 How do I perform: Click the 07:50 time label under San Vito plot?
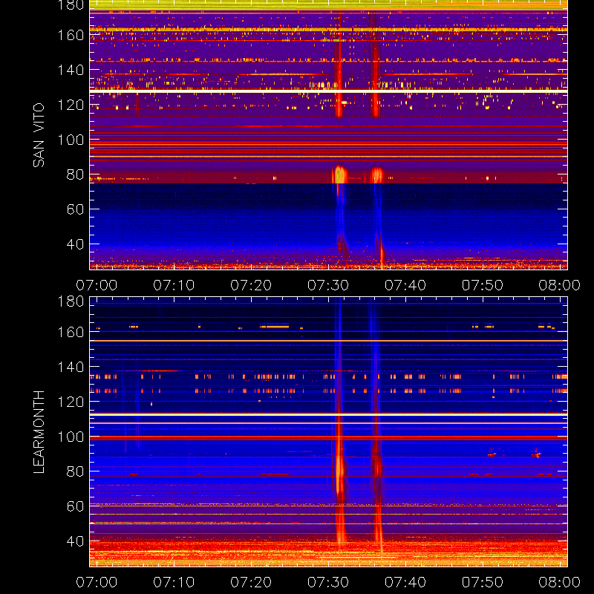(482, 285)
